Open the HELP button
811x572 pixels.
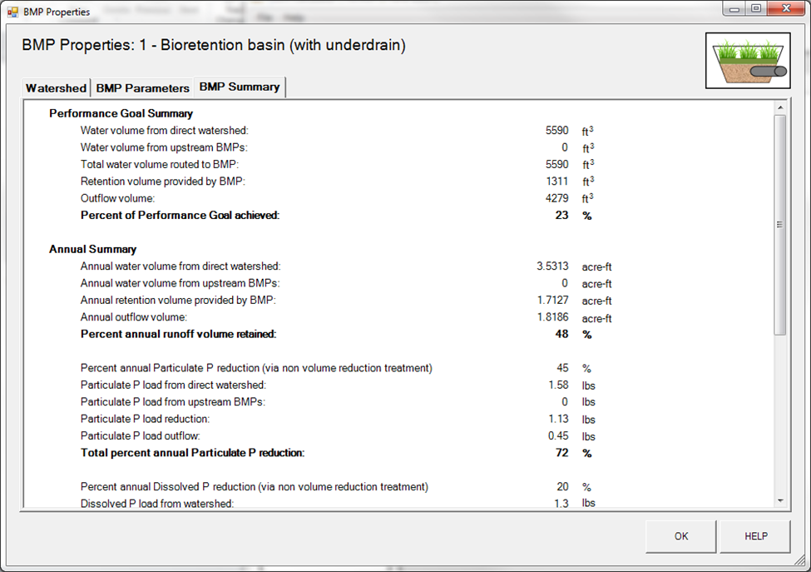click(x=755, y=536)
